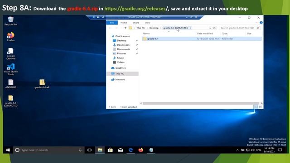Click the Explorer Help question mark icon
290x163 pixels.
point(261,23)
